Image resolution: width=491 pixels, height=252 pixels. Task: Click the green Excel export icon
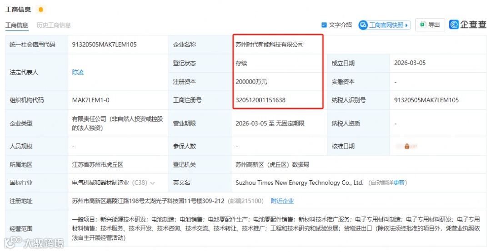[423, 25]
